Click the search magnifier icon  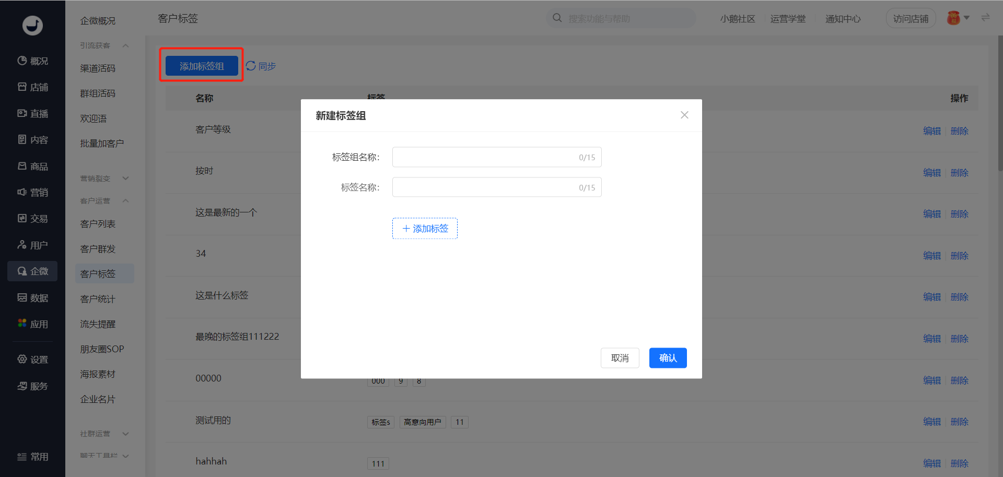pos(557,18)
